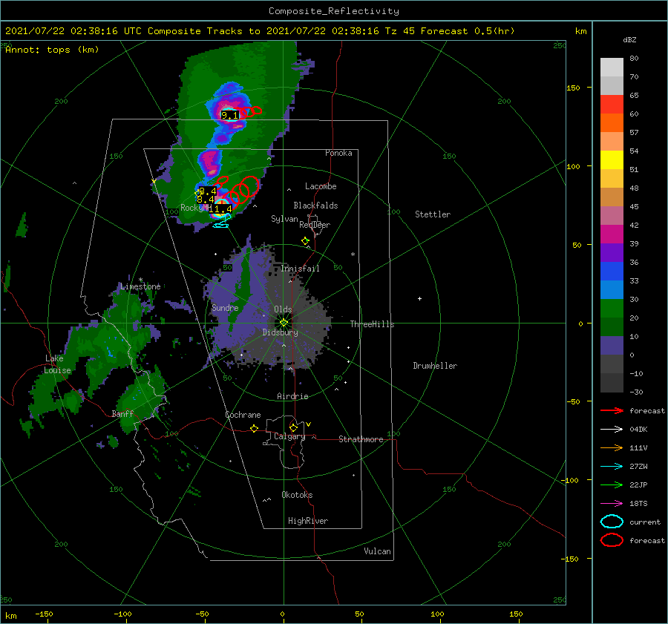This screenshot has height=624, width=668.
Task: Select the light gray 70-80 dBZ swatch
Action: pos(612,68)
